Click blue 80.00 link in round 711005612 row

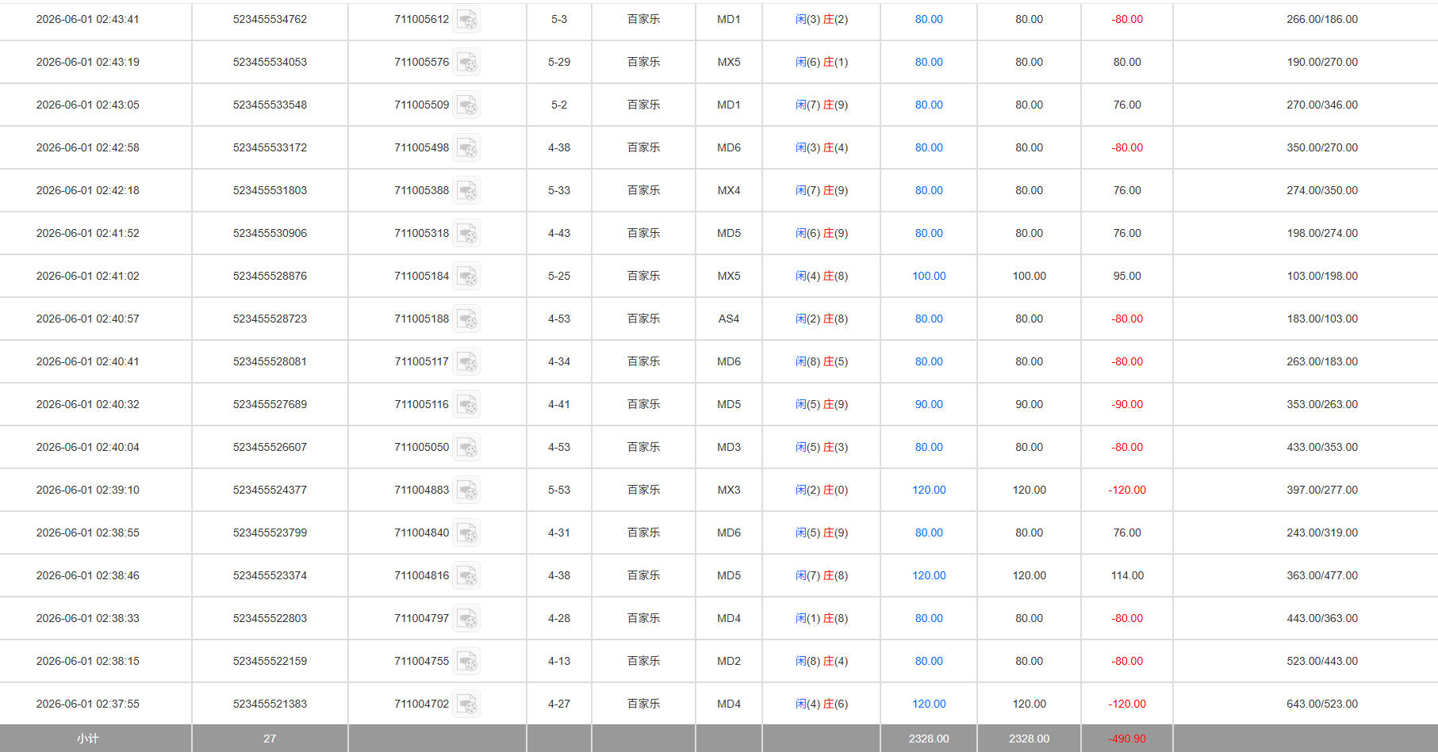(929, 19)
